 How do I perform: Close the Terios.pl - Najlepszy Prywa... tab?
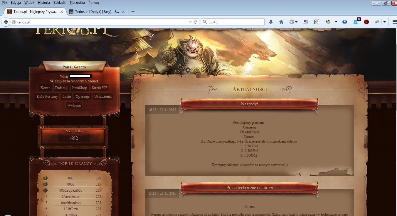(62, 12)
